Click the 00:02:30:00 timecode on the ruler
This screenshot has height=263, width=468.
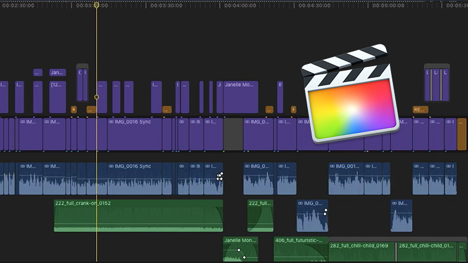point(18,6)
